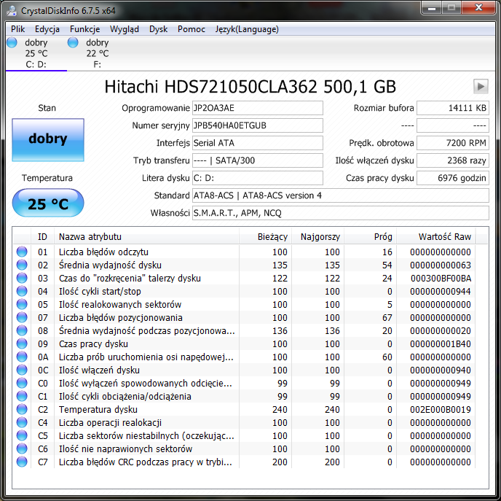Click status icon of row C5
Image resolution: width=501 pixels, height=501 pixels.
(22, 435)
